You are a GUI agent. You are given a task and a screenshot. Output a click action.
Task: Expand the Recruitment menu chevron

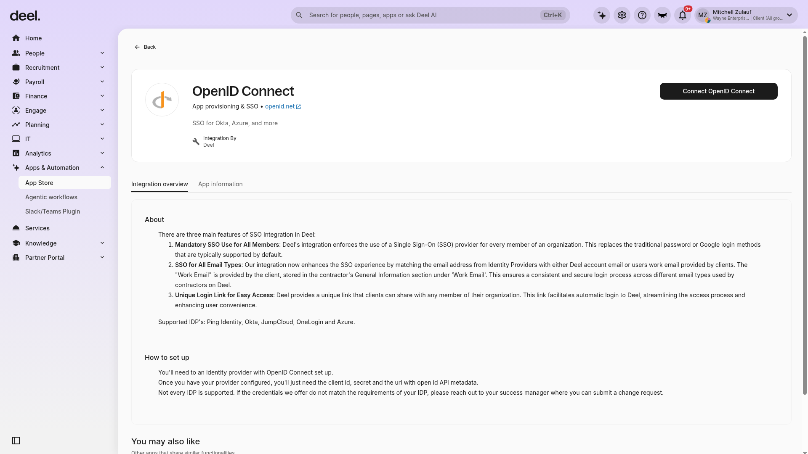(x=102, y=67)
